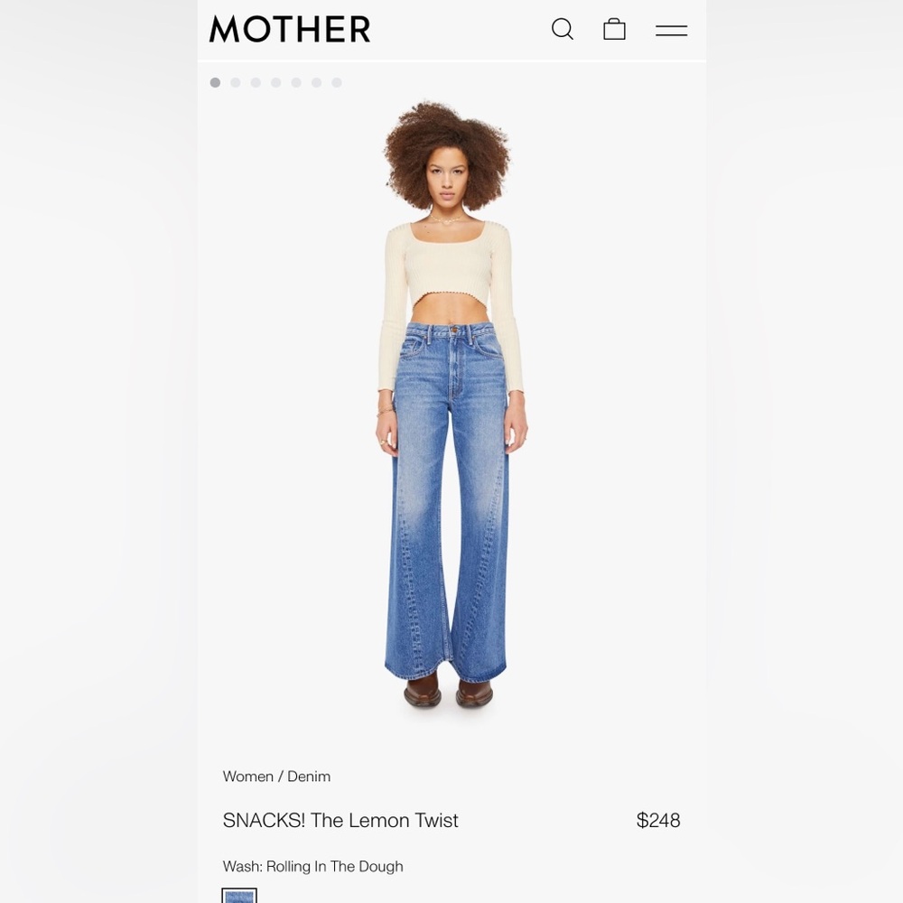
Task: Click the model product photo
Action: pyautogui.click(x=451, y=405)
